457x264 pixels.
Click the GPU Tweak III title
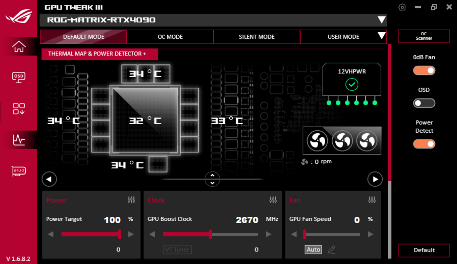[x=73, y=7]
